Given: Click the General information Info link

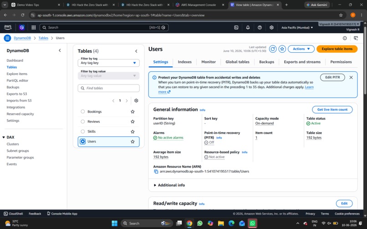Looking at the screenshot, I should (203, 110).
